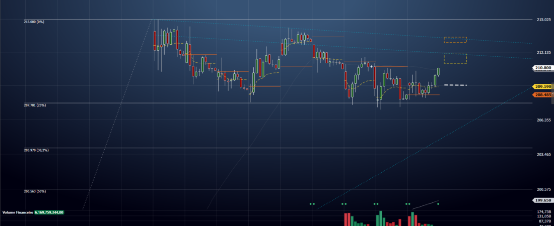This screenshot has height=226, width=554.
Task: Click the 215.000 (0%) Fibonacci level label
Action: tap(34, 22)
